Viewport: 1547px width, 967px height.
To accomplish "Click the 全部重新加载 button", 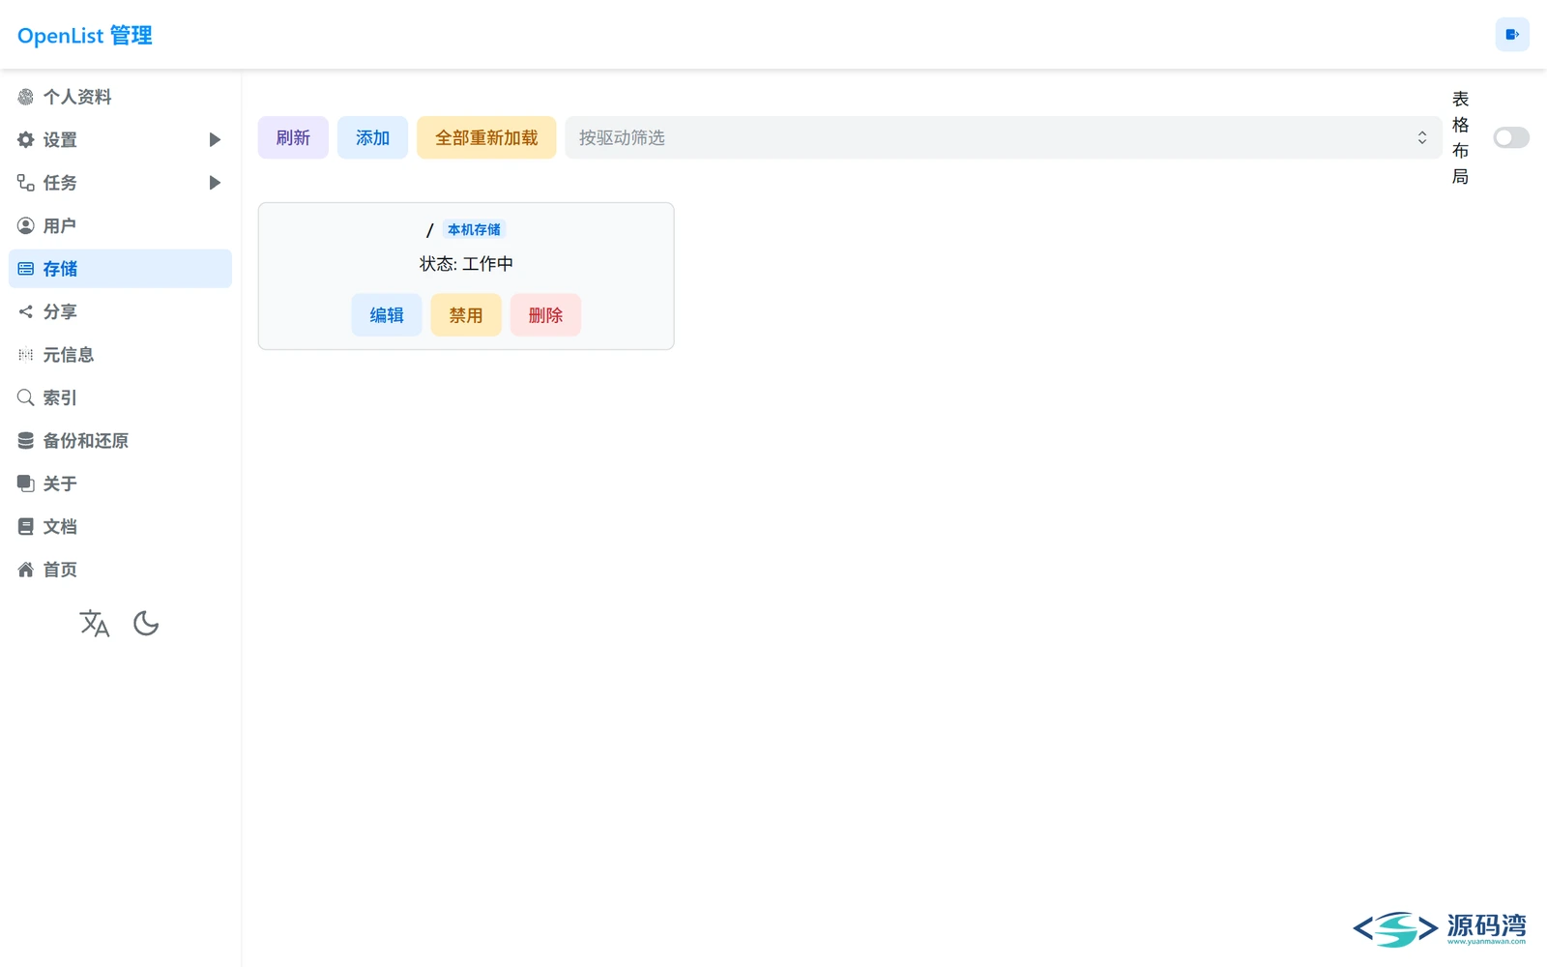I will tap(486, 137).
